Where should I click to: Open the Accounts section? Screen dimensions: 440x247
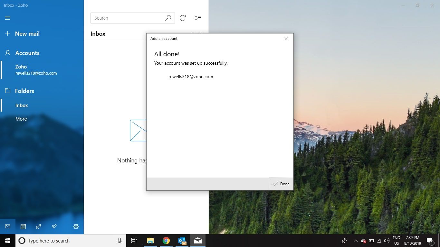tap(22, 53)
